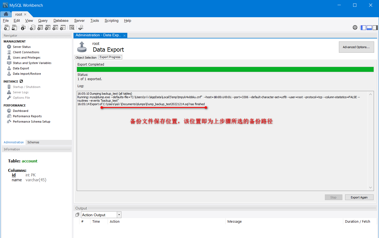Open Workbench preferences gear icon
Viewport: 379px width, 238px height.
click(355, 27)
